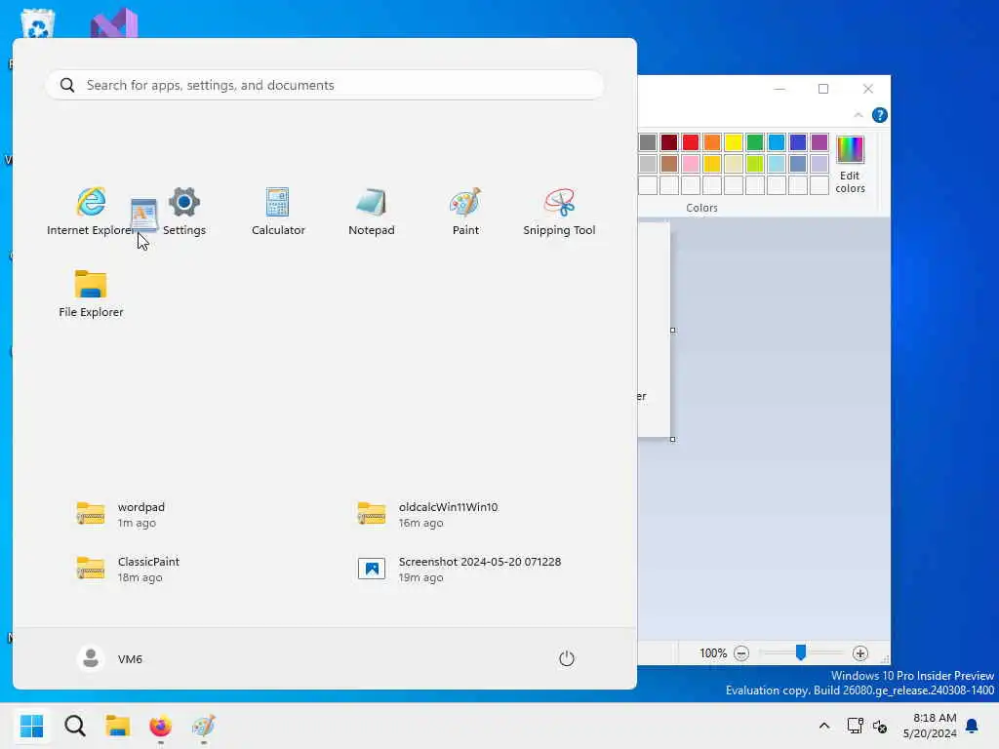
Task: Open recent oldcalcWin11Win10 folder
Action: click(427, 515)
